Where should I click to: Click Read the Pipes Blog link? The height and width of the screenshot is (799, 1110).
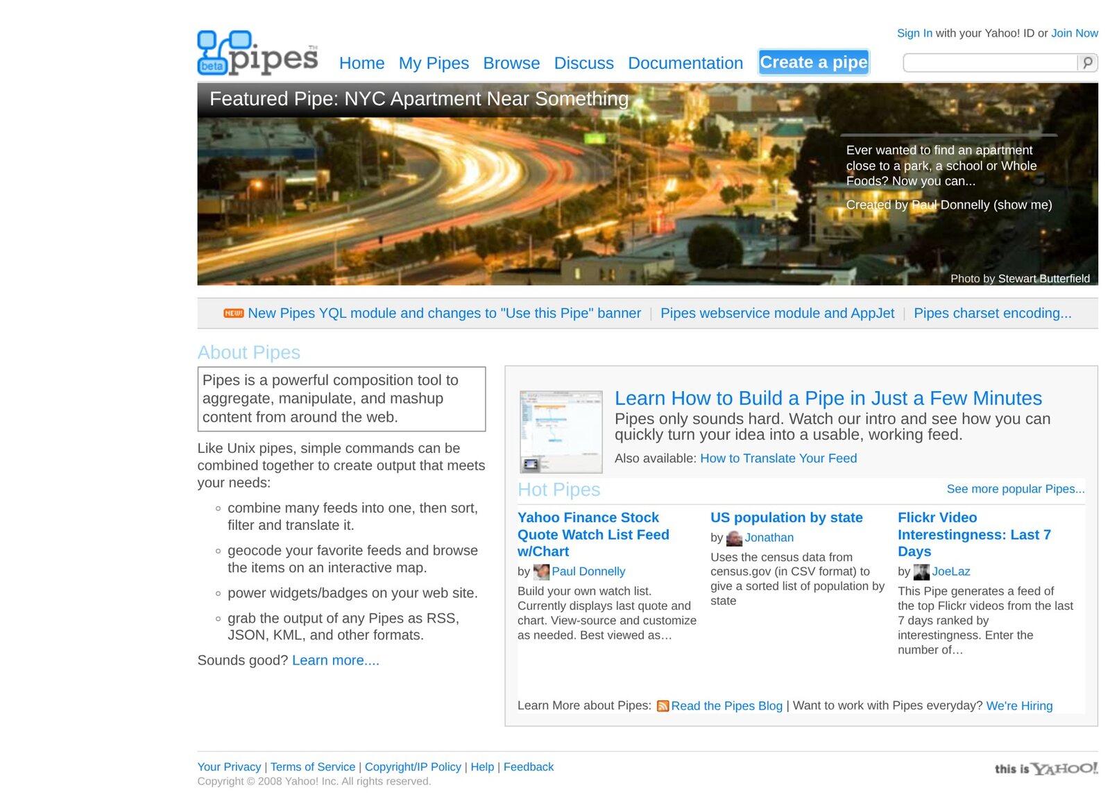pos(726,706)
